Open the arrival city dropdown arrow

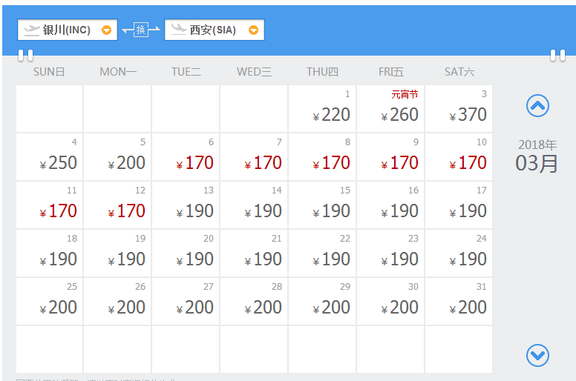click(253, 30)
